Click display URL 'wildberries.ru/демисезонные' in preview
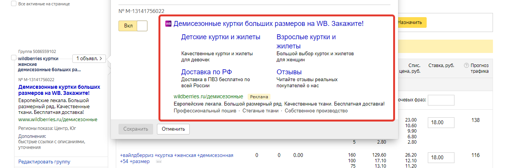The width and height of the screenshot is (520, 168). point(208,96)
